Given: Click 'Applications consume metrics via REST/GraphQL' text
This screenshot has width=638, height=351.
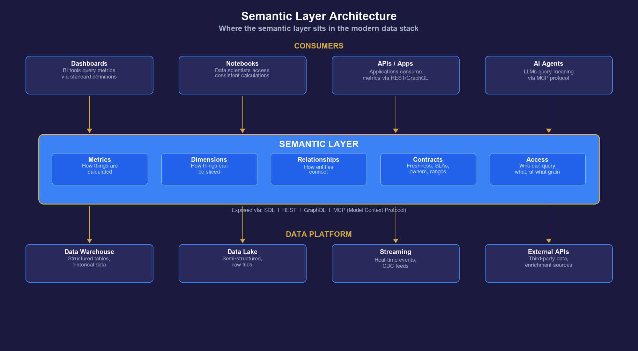Looking at the screenshot, I should click(x=395, y=75).
